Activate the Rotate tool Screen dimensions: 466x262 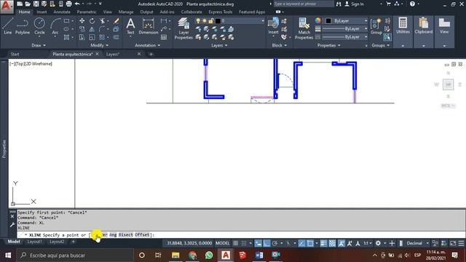[92, 21]
